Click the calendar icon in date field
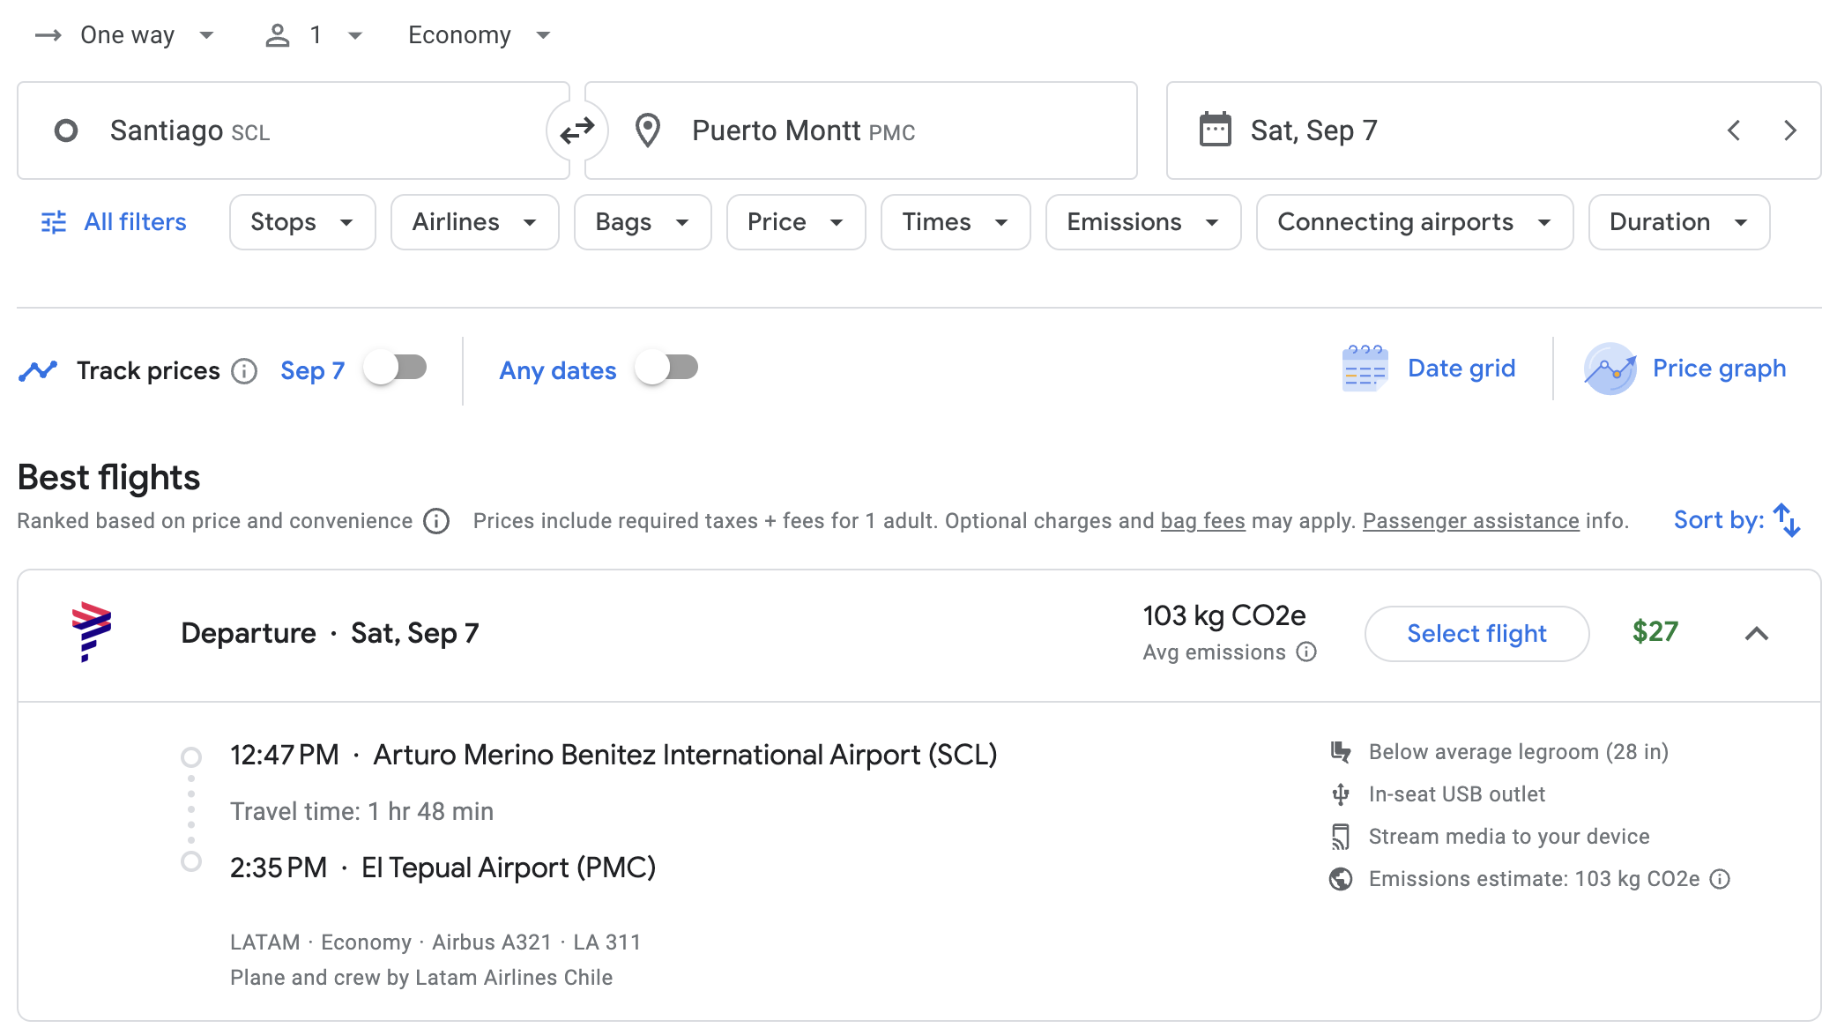Image resolution: width=1837 pixels, height=1028 pixels. (1216, 130)
